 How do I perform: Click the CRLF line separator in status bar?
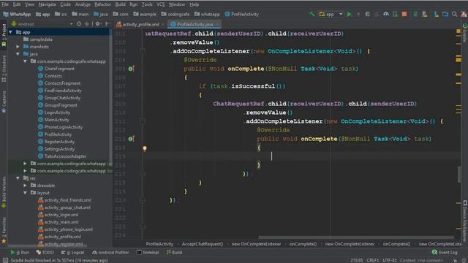tap(372, 260)
